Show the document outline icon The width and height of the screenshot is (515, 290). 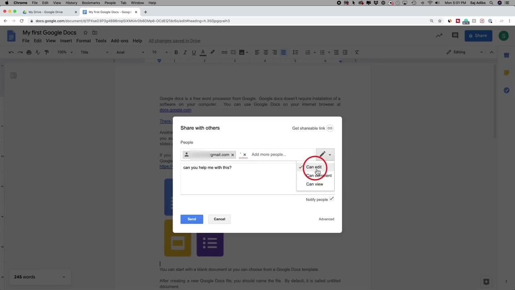(14, 75)
